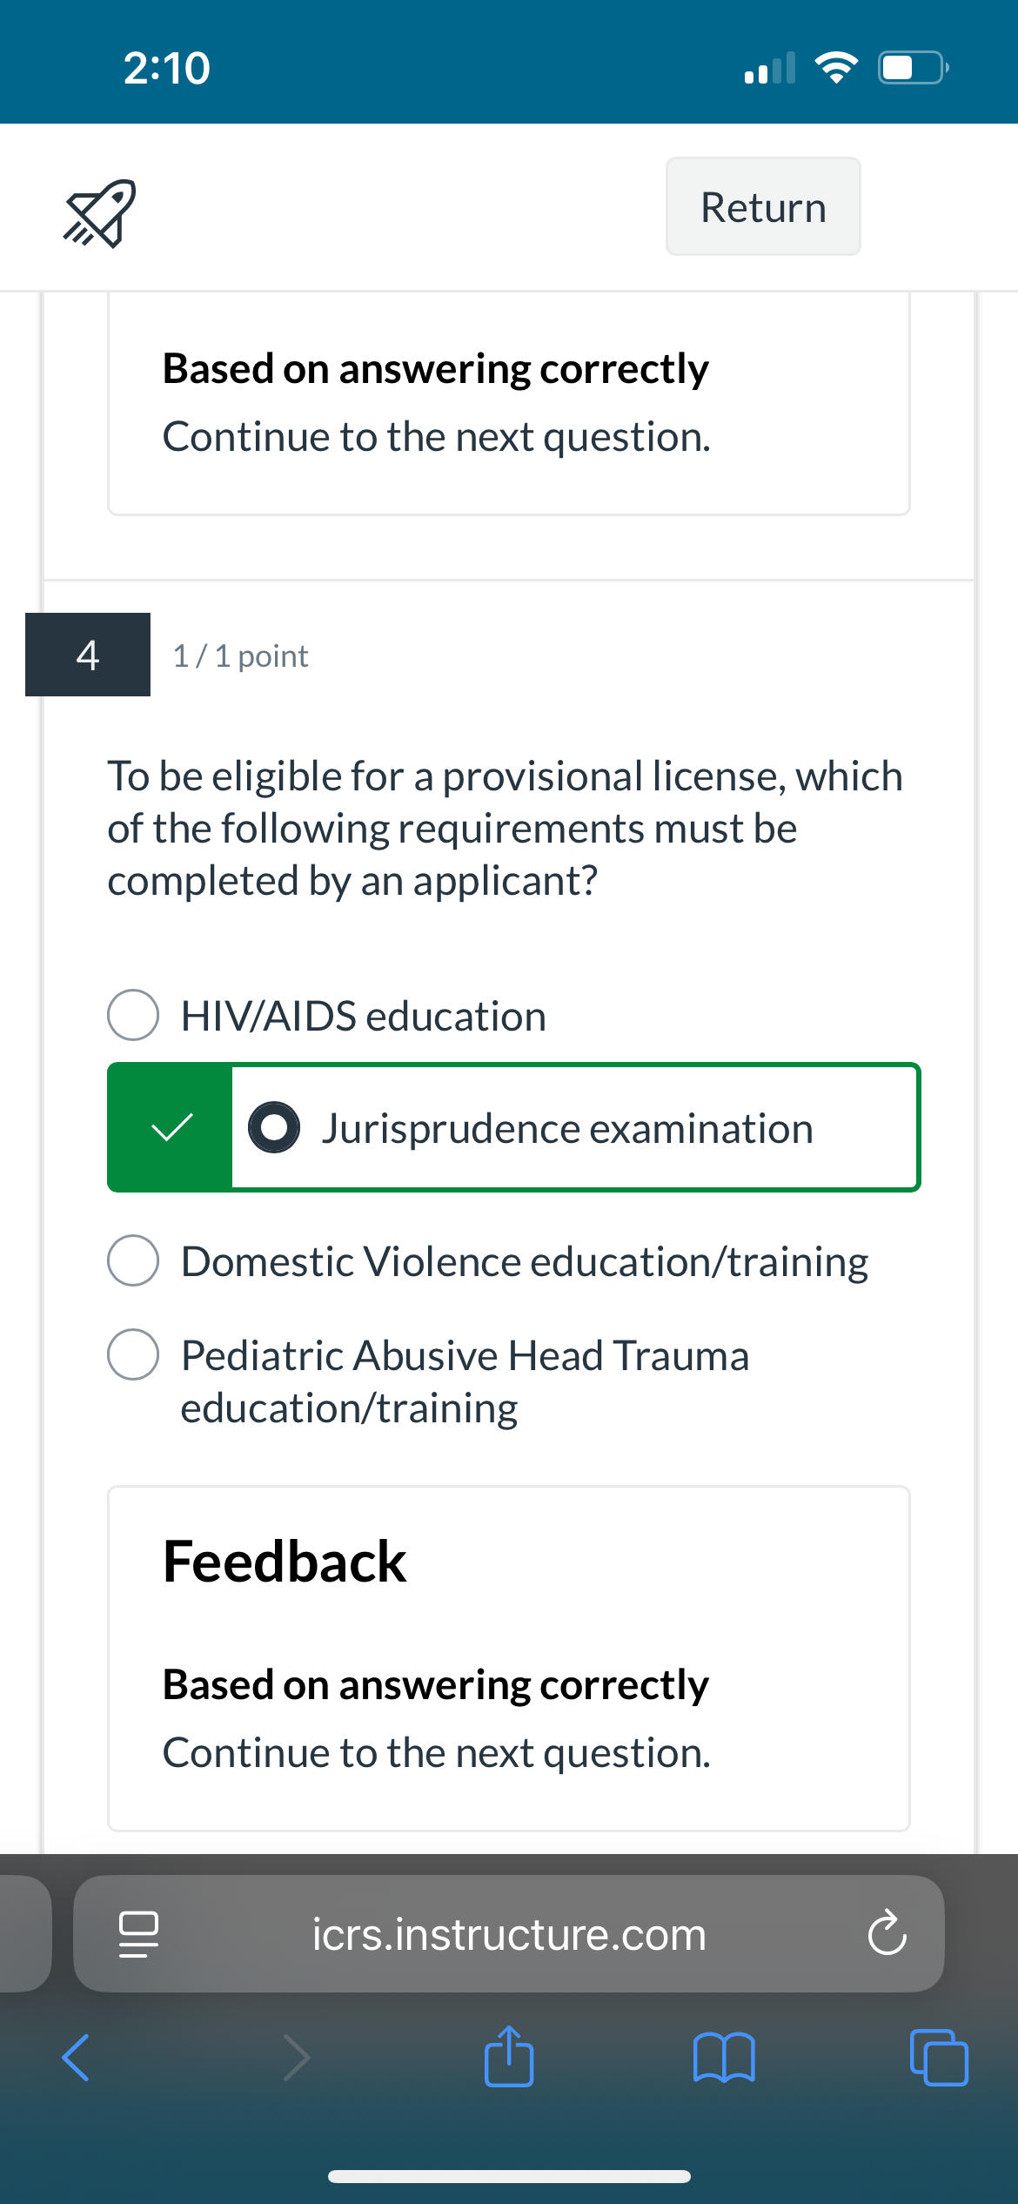This screenshot has width=1018, height=2204.
Task: Open Safari page settings reader icon
Action: (x=138, y=1934)
